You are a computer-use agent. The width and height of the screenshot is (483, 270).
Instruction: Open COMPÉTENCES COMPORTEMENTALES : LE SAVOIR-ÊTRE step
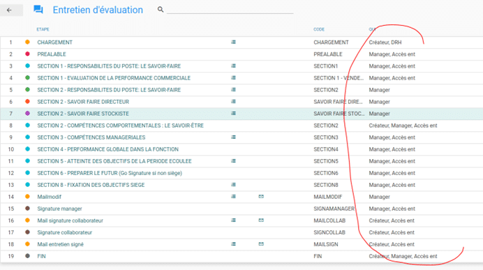[121, 126]
